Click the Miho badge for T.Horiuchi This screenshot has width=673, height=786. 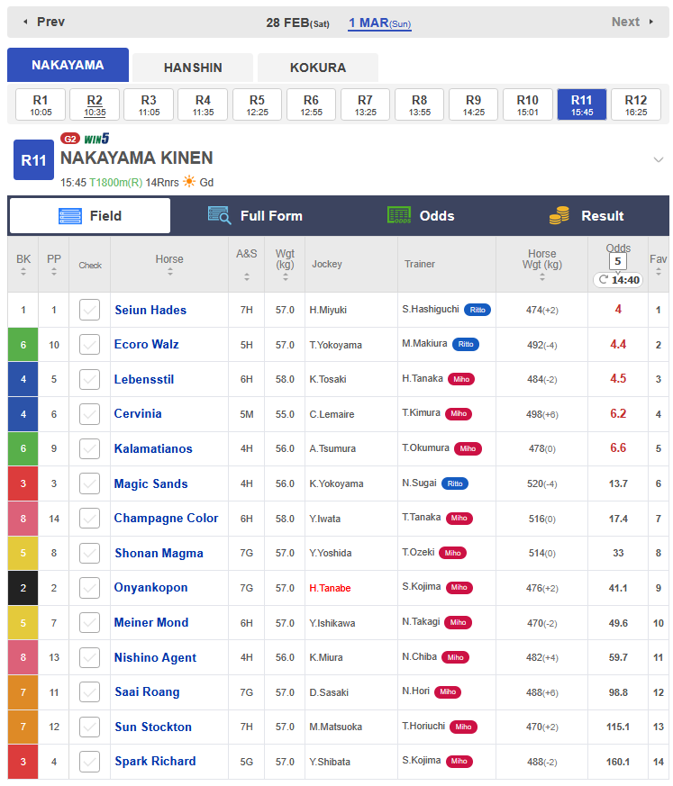pyautogui.click(x=463, y=727)
